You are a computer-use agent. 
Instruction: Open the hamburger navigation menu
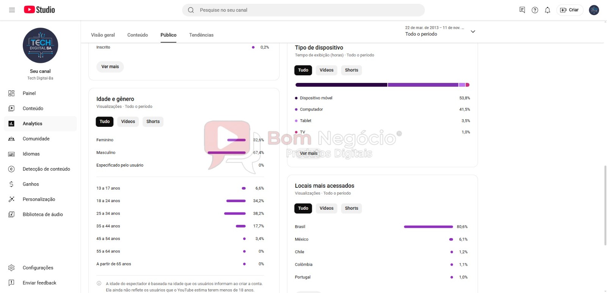point(12,10)
